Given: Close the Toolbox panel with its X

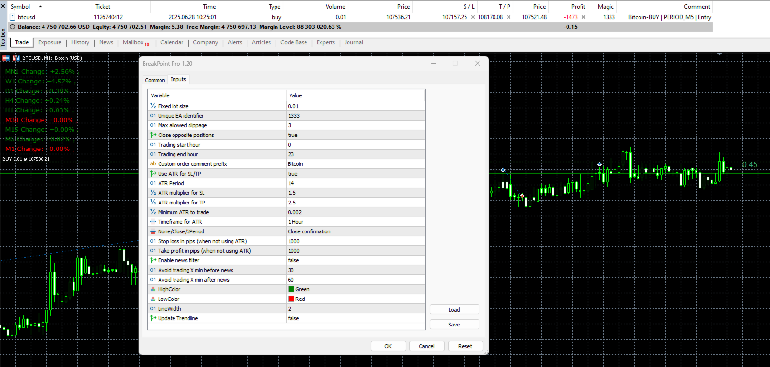Looking at the screenshot, I should coord(3,6).
